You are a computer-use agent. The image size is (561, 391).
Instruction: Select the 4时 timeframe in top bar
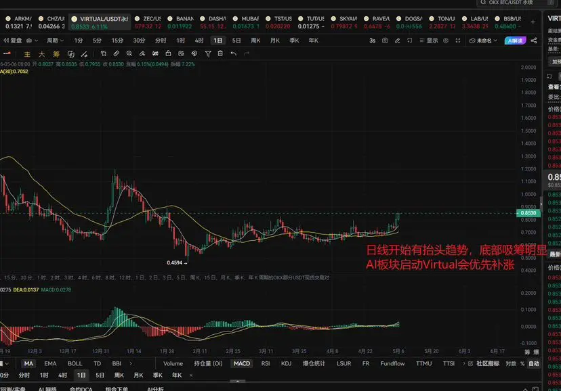click(x=199, y=41)
